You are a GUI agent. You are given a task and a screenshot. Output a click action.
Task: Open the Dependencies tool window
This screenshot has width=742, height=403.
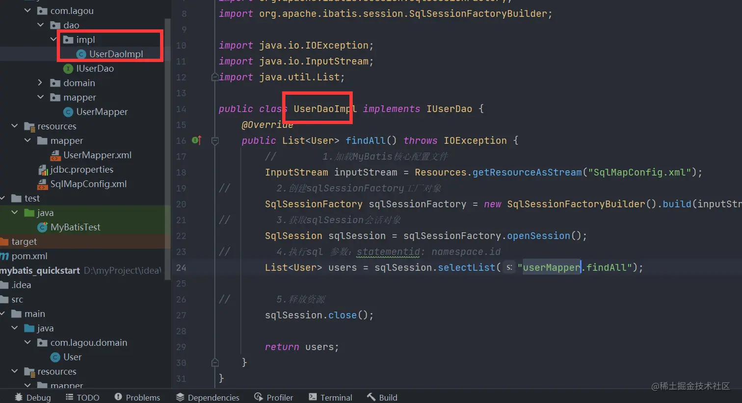click(x=208, y=397)
